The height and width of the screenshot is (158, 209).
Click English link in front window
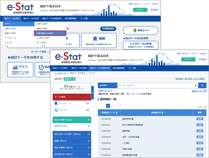point(203,53)
